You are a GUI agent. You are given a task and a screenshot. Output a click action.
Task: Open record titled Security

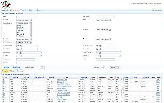point(59,97)
